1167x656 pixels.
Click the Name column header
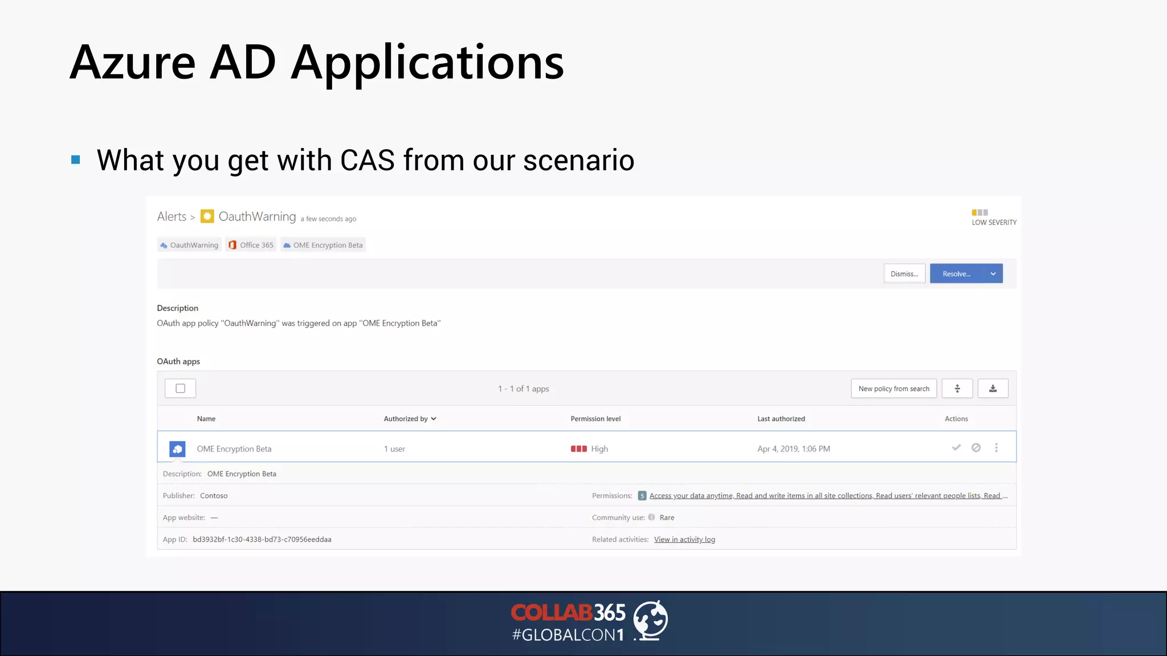[206, 419]
